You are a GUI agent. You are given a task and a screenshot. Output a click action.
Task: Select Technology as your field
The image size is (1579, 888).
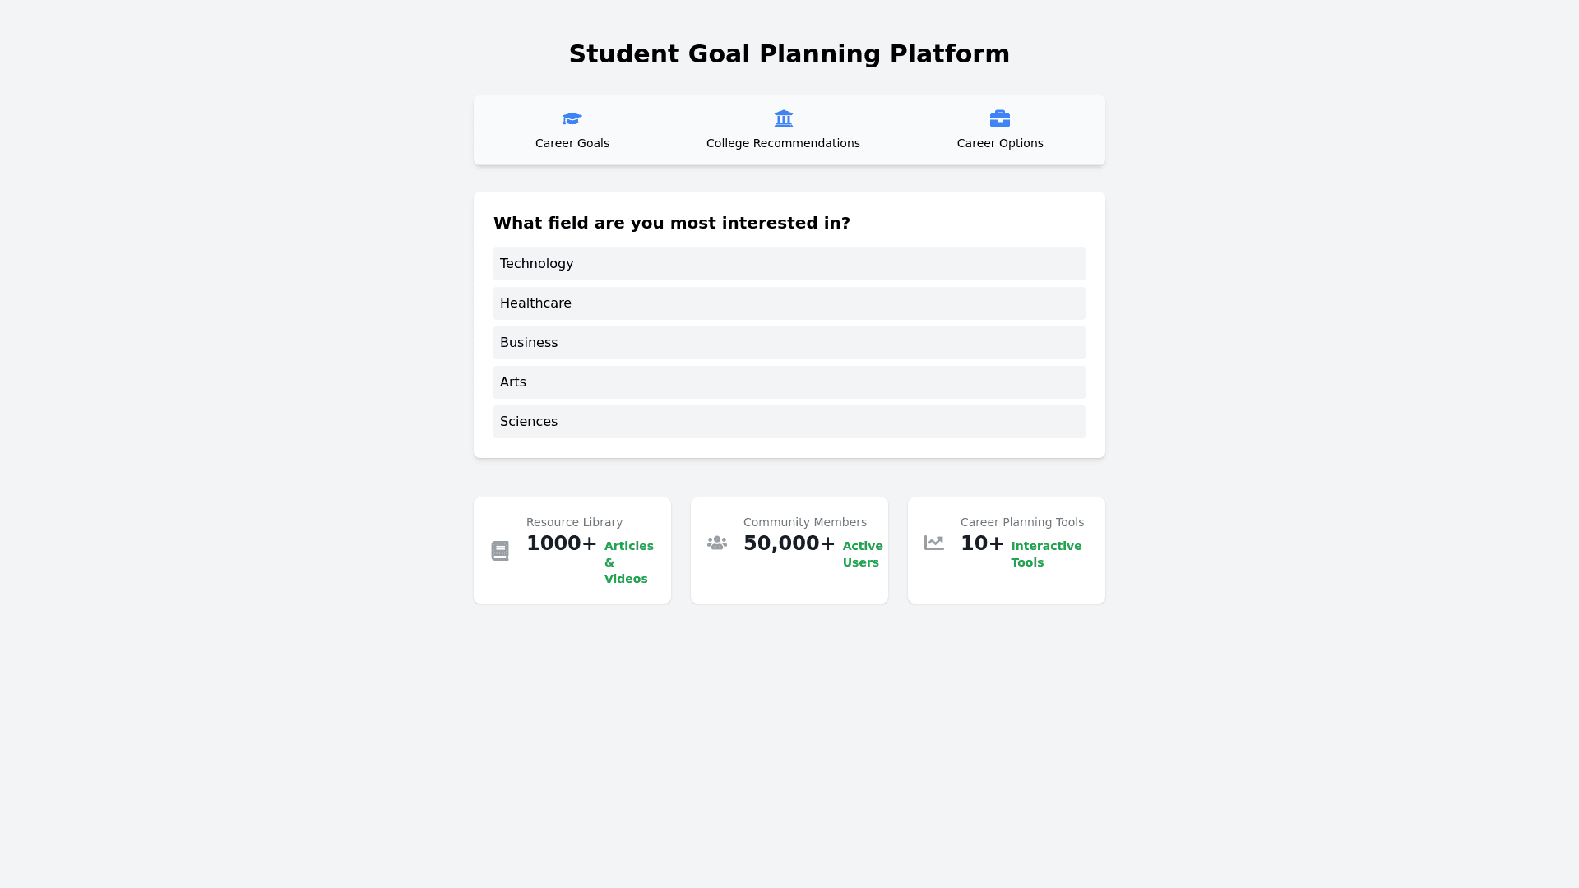[789, 264]
